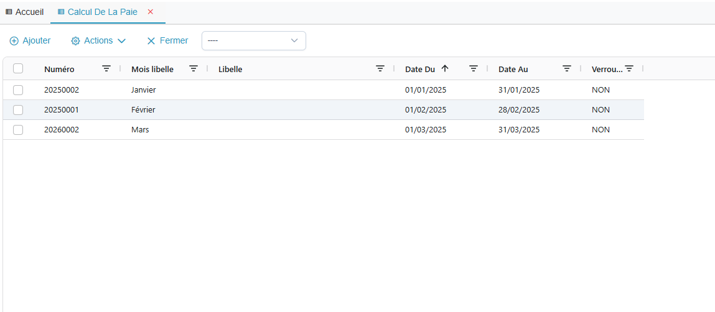The image size is (715, 312).
Task: Open filter menu for Mois libelle column
Action: point(194,69)
